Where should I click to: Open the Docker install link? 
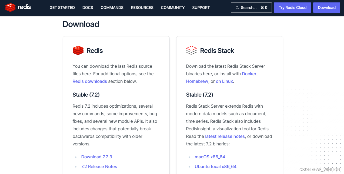pyautogui.click(x=249, y=74)
